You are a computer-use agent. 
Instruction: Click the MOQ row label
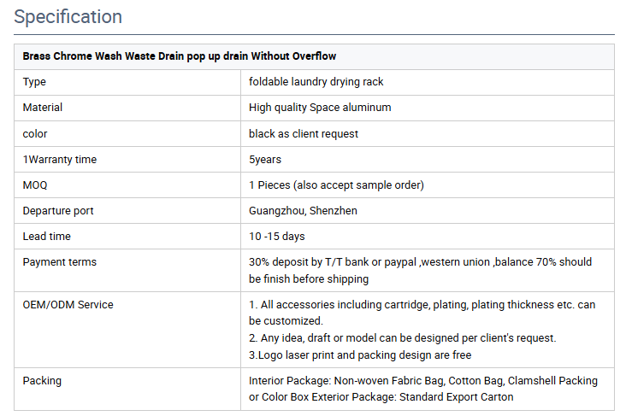pyautogui.click(x=35, y=185)
